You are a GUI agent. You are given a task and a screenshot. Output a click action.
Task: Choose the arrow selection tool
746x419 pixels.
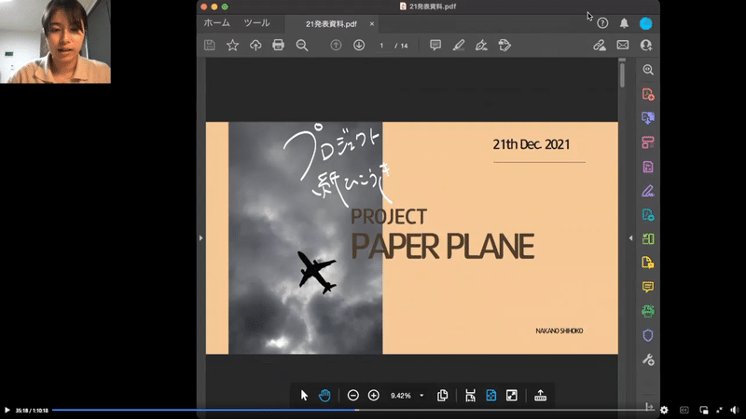(x=304, y=395)
